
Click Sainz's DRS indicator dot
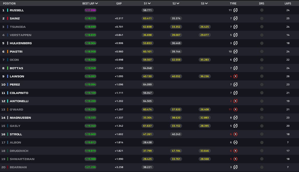[262, 18]
